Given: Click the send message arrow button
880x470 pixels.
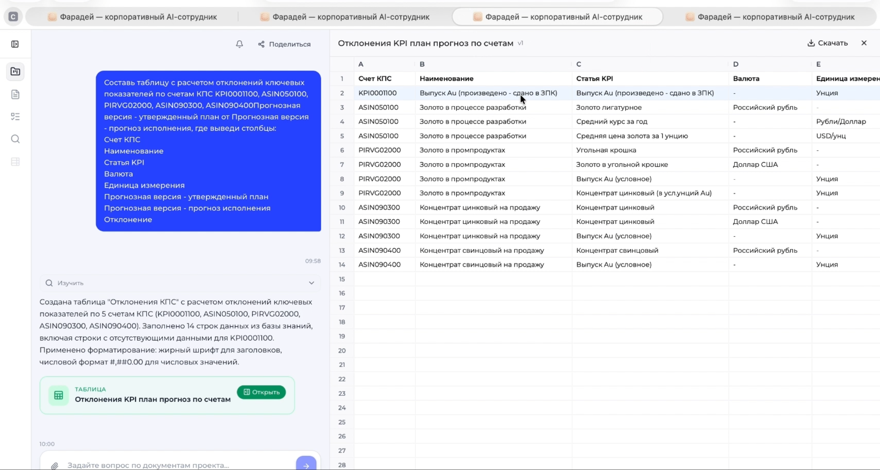Looking at the screenshot, I should 306,464.
